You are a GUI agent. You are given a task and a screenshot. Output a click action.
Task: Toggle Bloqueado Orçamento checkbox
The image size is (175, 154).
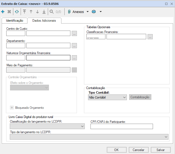(x=12, y=107)
